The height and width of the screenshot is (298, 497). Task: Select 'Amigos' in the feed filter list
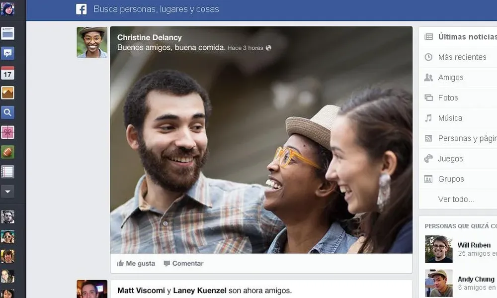[450, 78]
